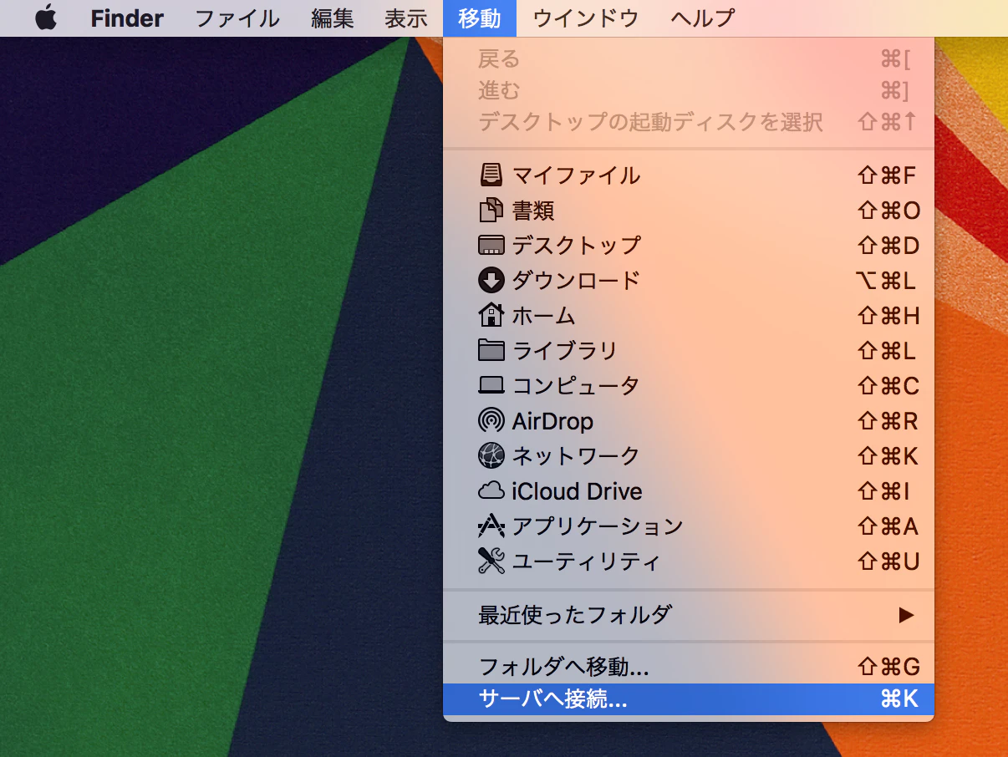Viewport: 1008px width, 757px height.
Task: Click the iCloud Drive cloud icon
Action: (491, 490)
